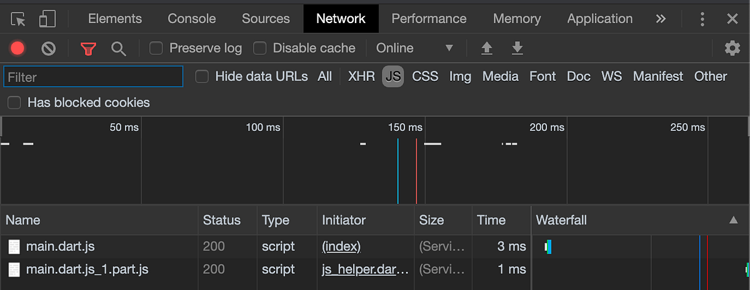Open the three-dot DevTools menu
Image resolution: width=750 pixels, height=290 pixels.
pyautogui.click(x=703, y=19)
